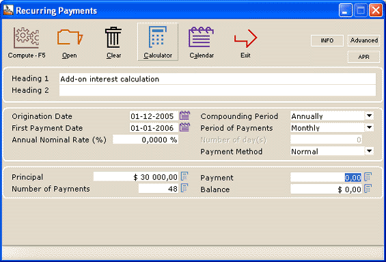Image resolution: width=386 pixels, height=262 pixels.
Task: Click the Payment Method label
Action: [x=231, y=151]
